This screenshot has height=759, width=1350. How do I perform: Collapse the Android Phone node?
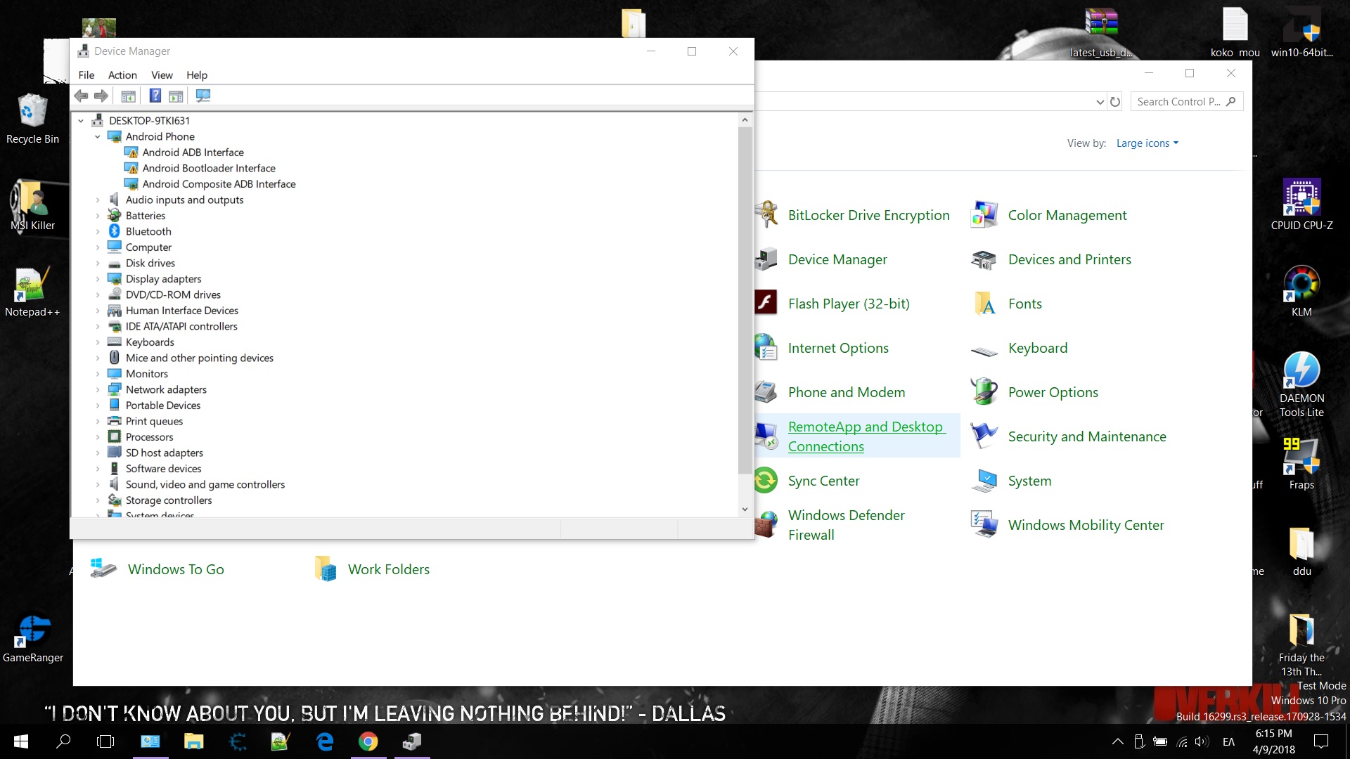pyautogui.click(x=98, y=136)
